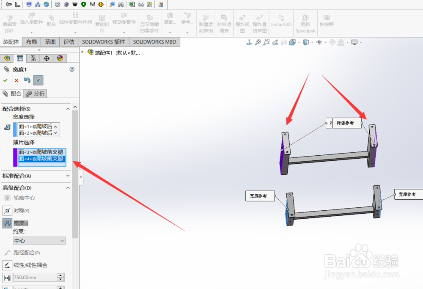
Task: Click the yellow bearing icon
Action: tap(101, 4)
